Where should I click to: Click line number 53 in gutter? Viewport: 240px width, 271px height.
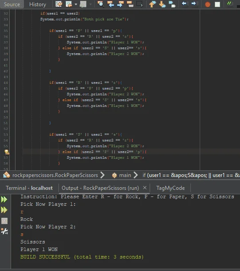pyautogui.click(x=6, y=134)
